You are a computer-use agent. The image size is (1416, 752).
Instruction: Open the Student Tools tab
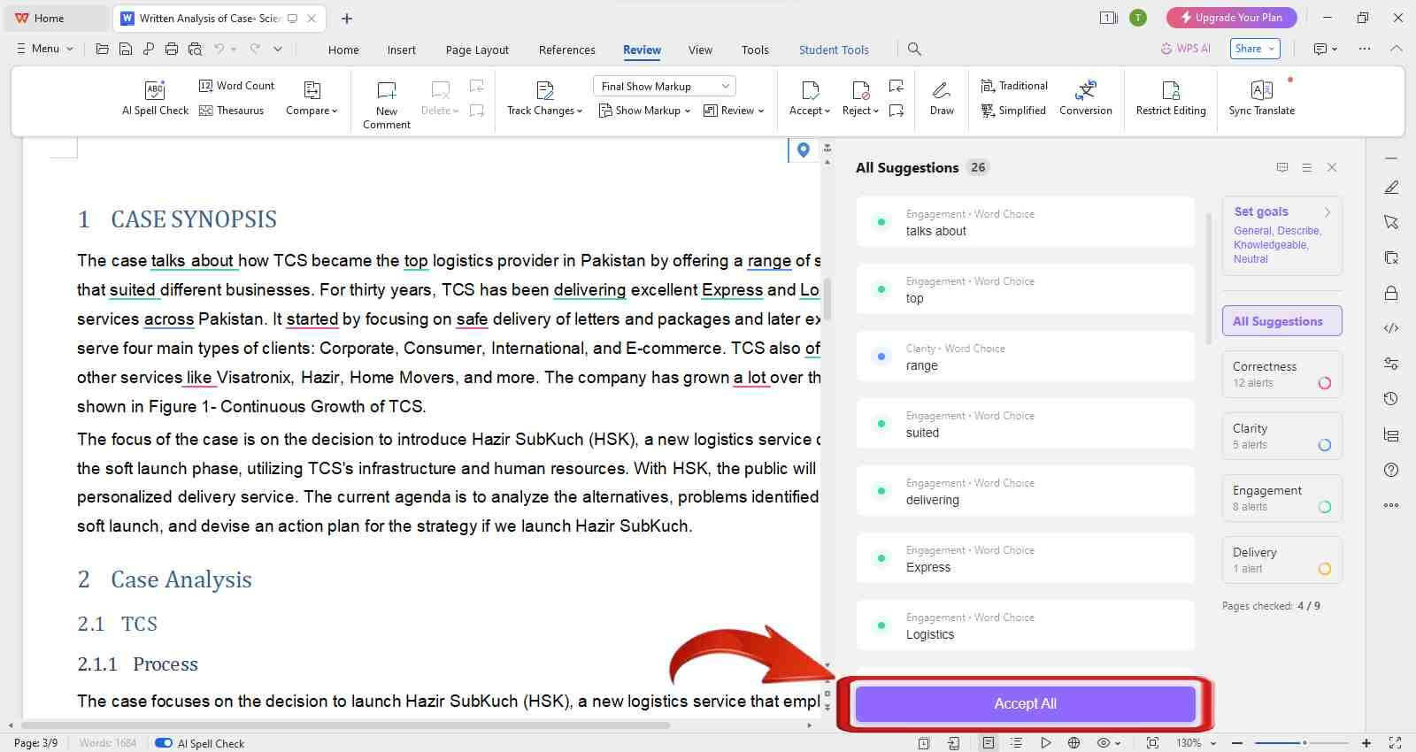[x=834, y=50]
